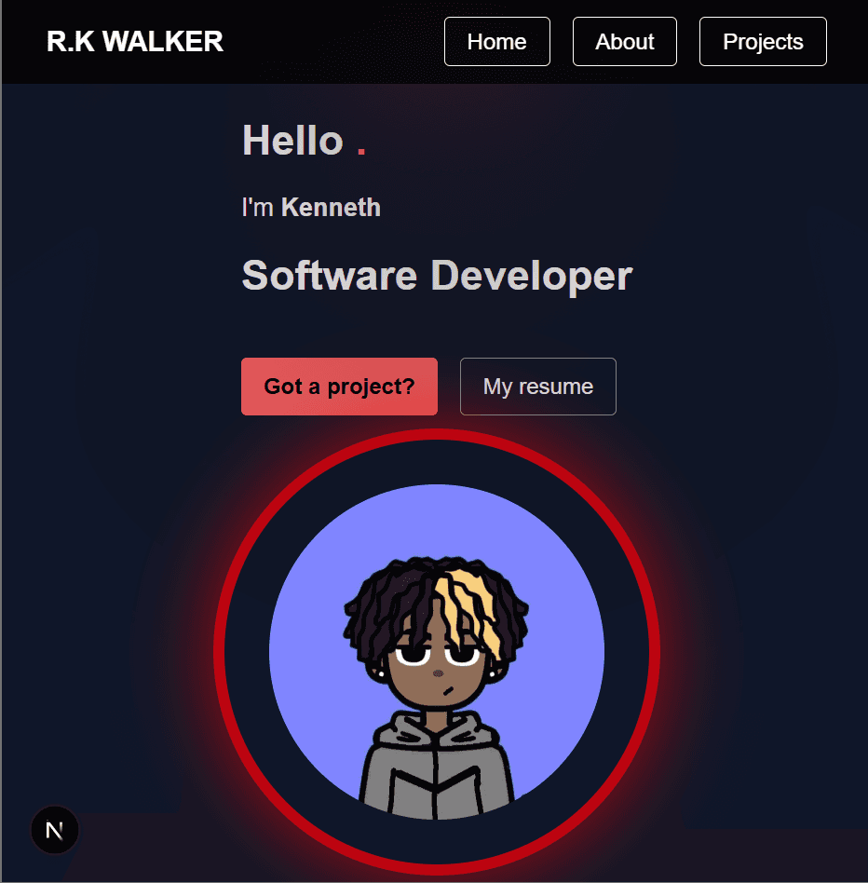Open the 'My resume' button

537,386
